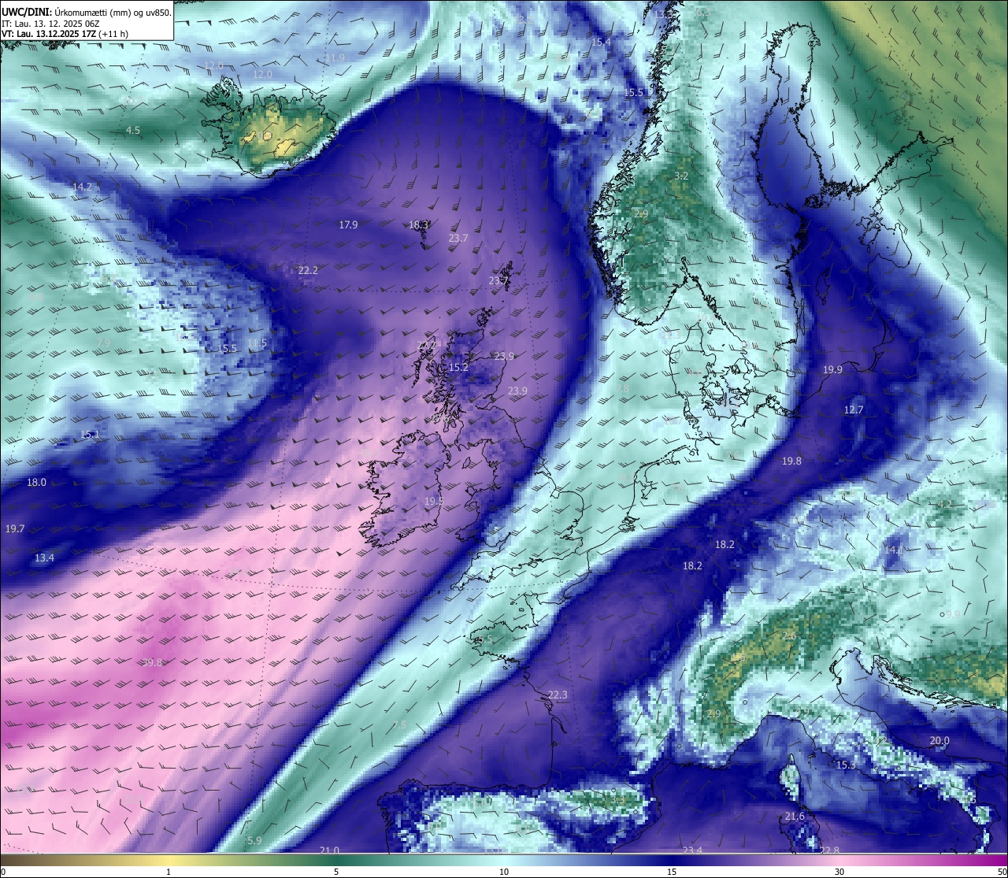Click the 22.3 value over France

[557, 695]
